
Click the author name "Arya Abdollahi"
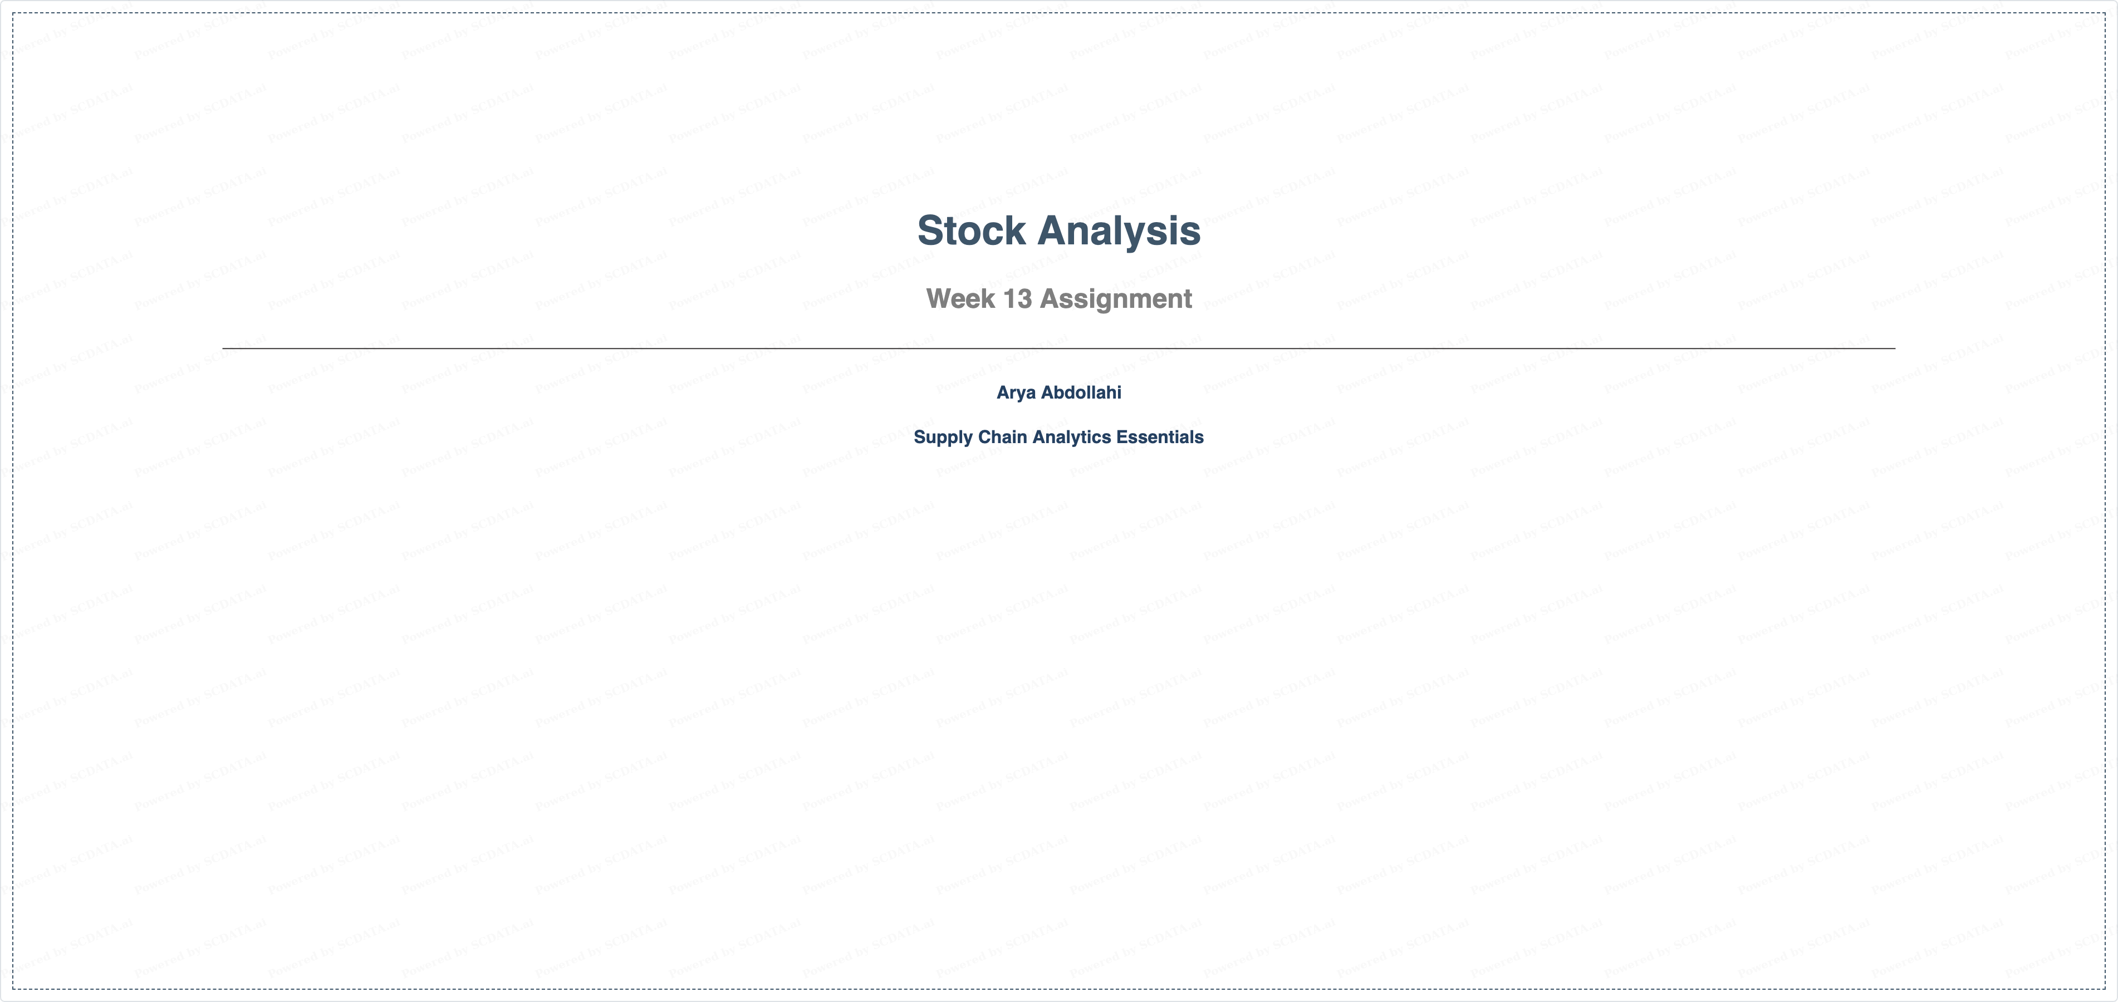click(x=1059, y=393)
